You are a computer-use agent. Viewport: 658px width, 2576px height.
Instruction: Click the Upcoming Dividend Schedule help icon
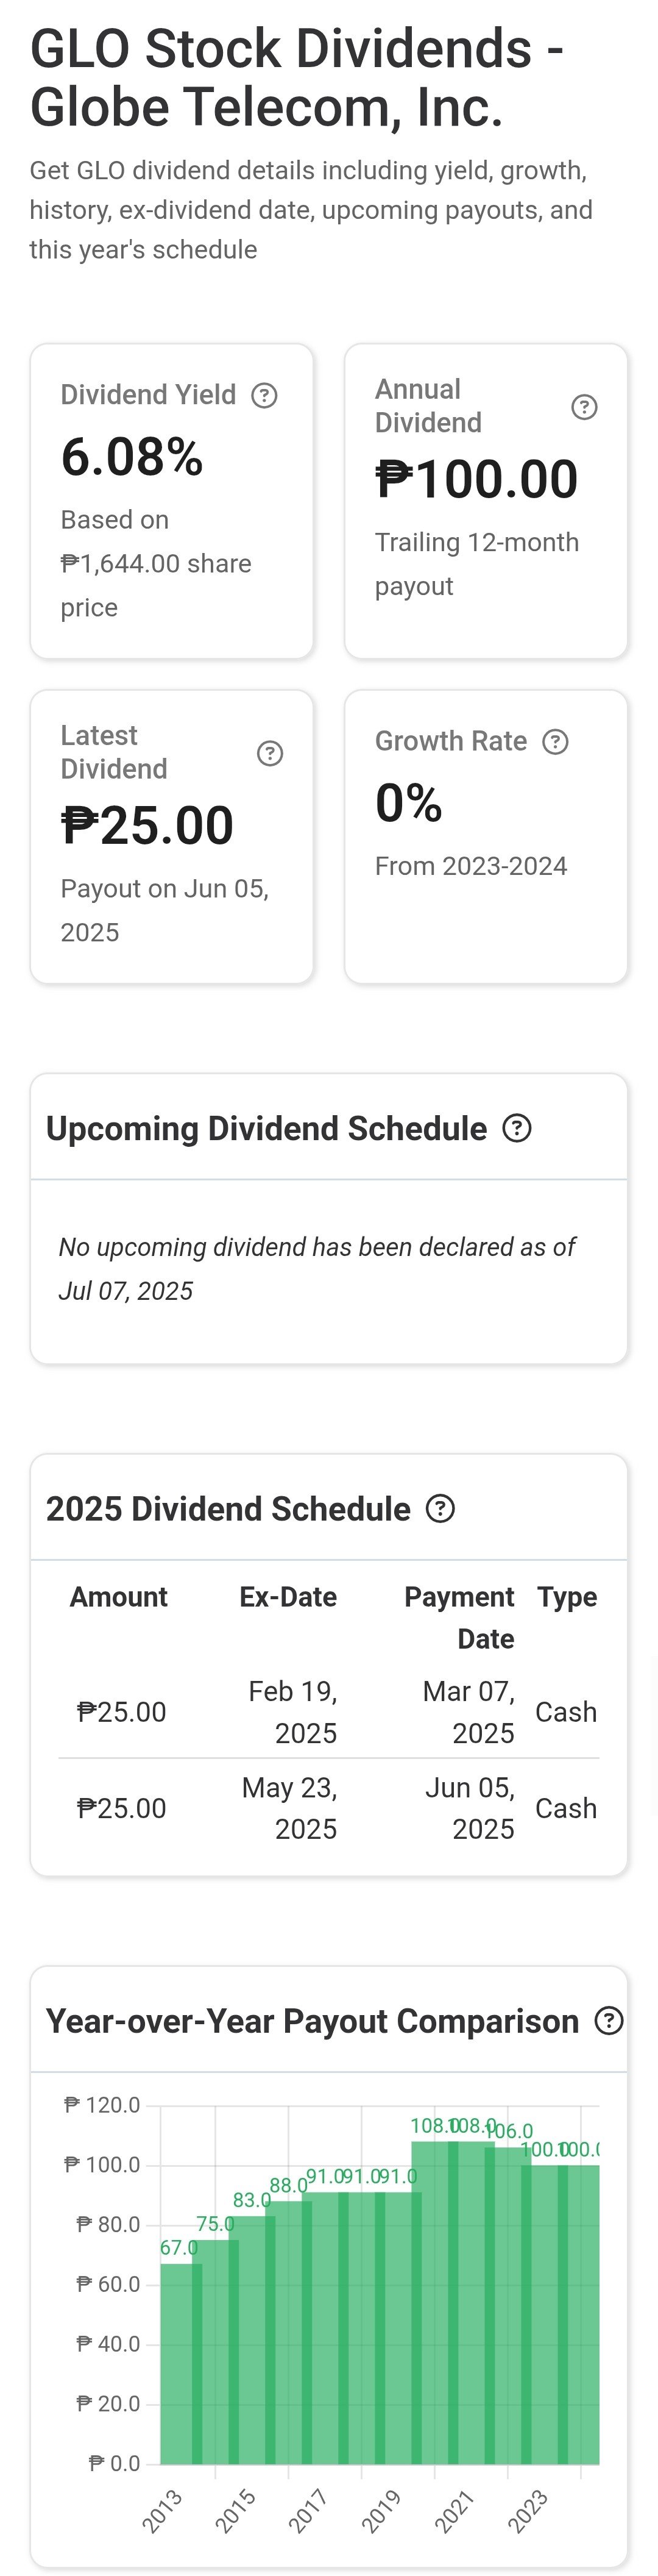point(516,1128)
